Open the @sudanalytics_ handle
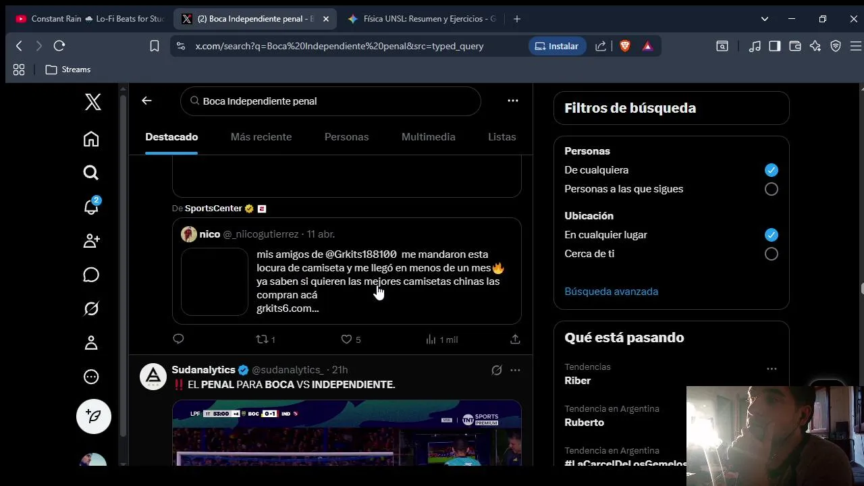 288,370
